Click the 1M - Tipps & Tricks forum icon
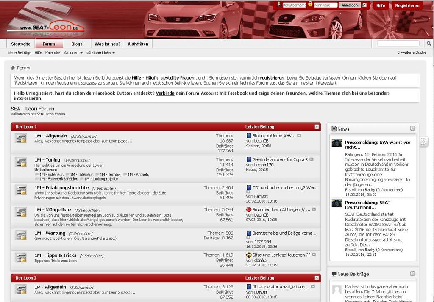Image resolution: width=434 pixels, height=302 pixels. [21, 258]
